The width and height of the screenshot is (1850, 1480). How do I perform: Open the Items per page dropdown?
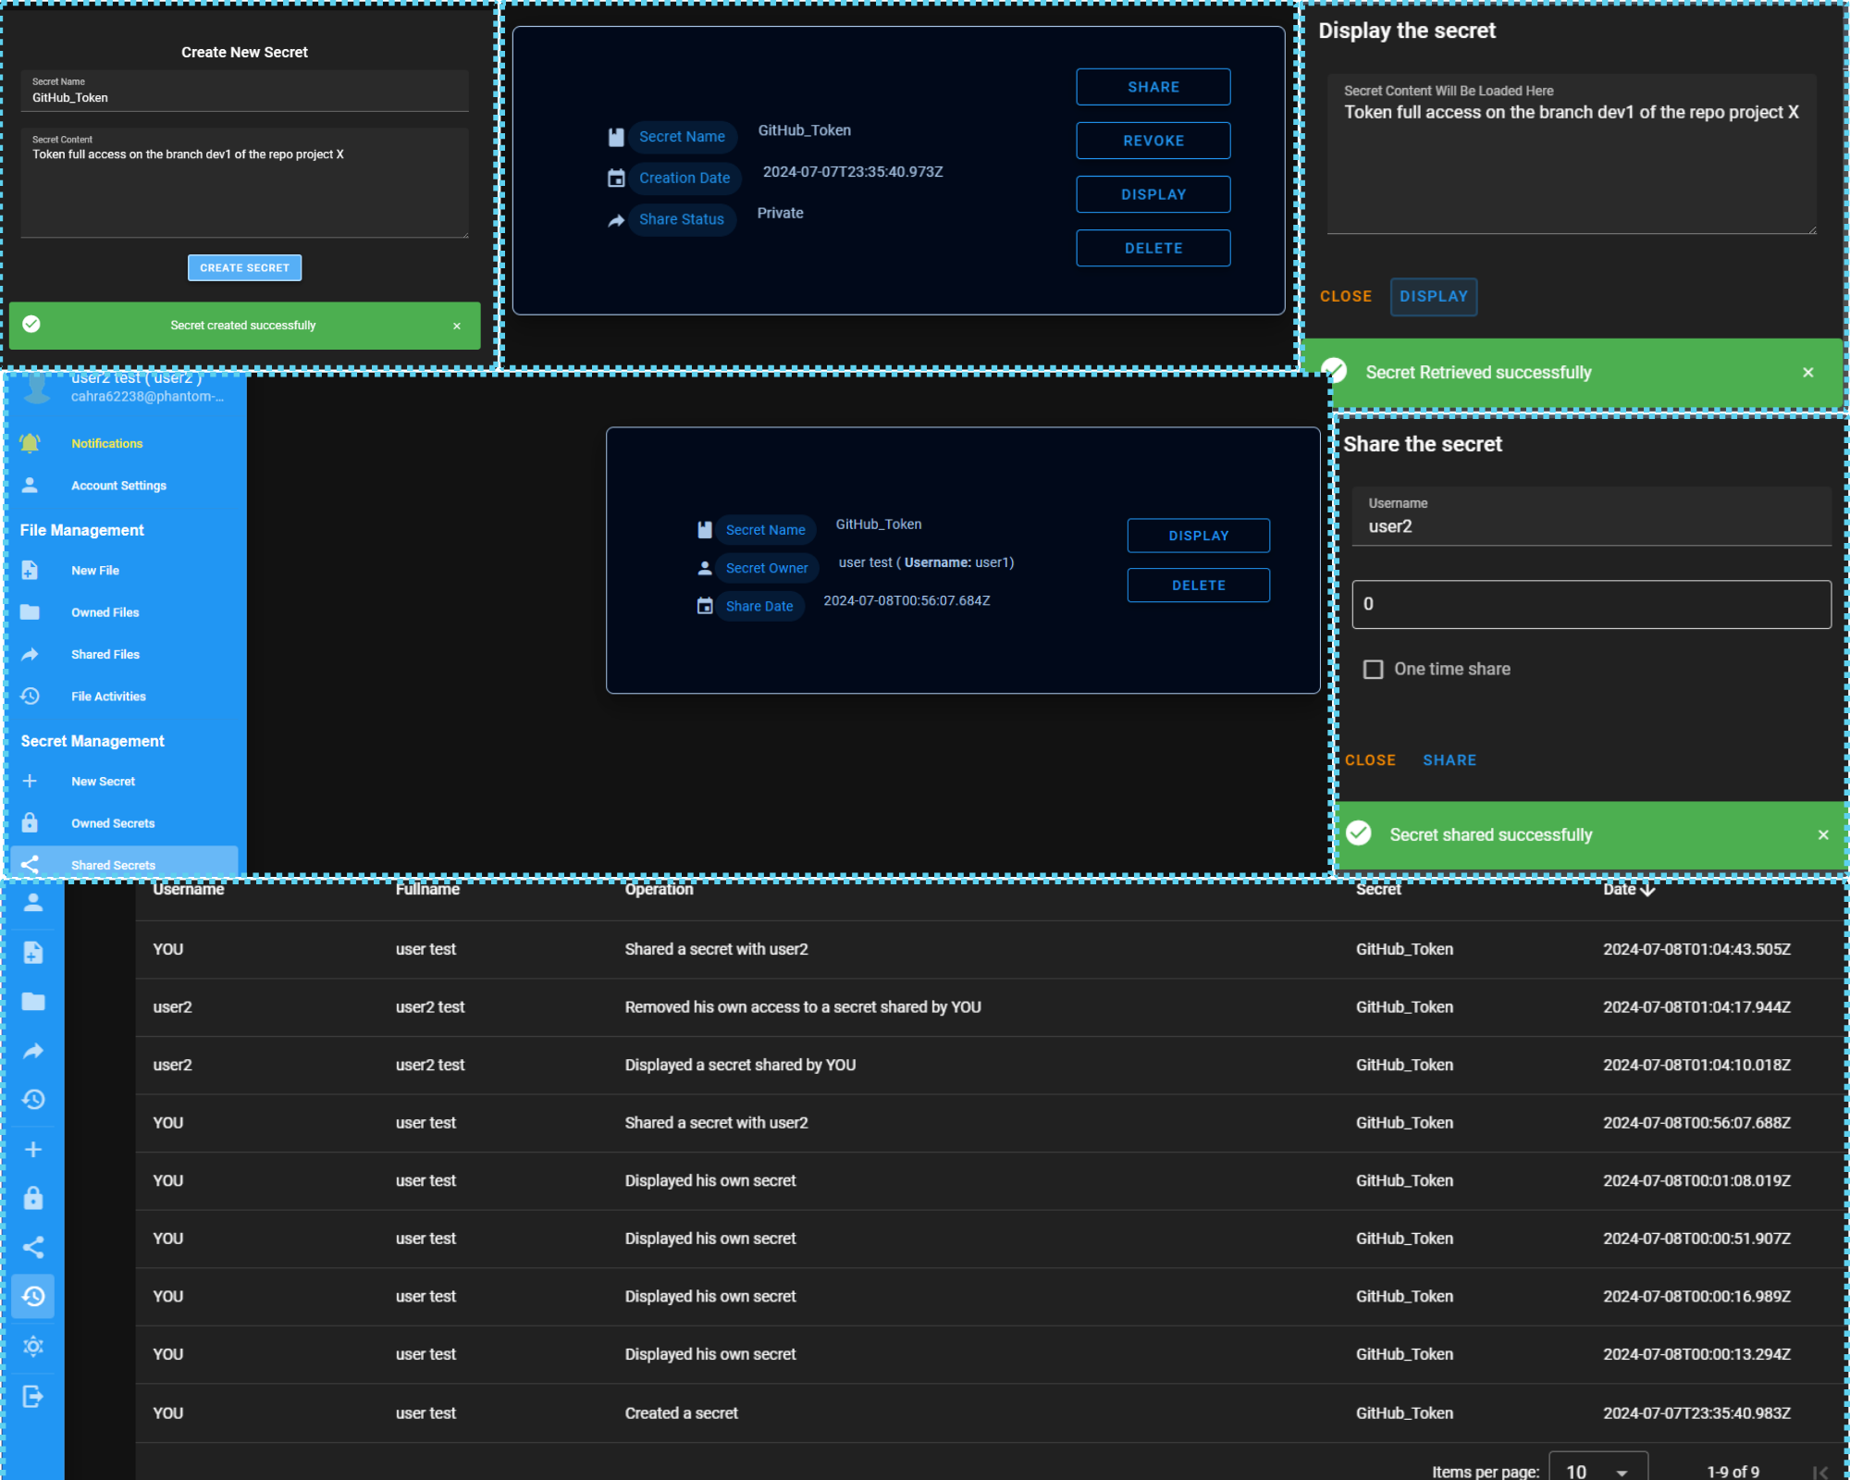[1597, 1471]
